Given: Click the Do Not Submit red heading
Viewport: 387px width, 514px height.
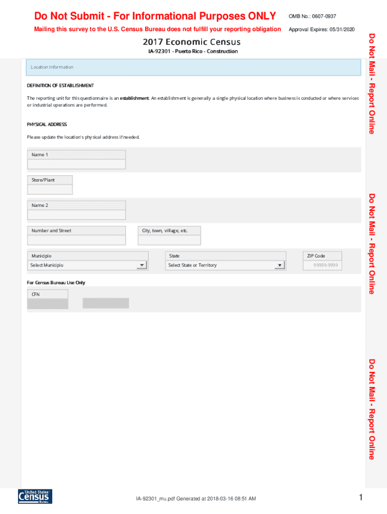Looking at the screenshot, I should coord(155,17).
